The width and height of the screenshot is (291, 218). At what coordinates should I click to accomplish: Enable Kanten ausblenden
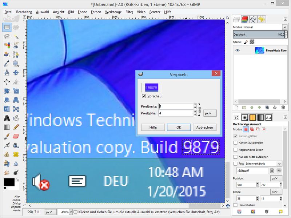point(235,143)
